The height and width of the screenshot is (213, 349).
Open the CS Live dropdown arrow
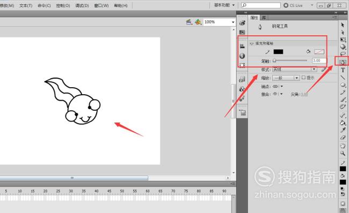click(311, 5)
